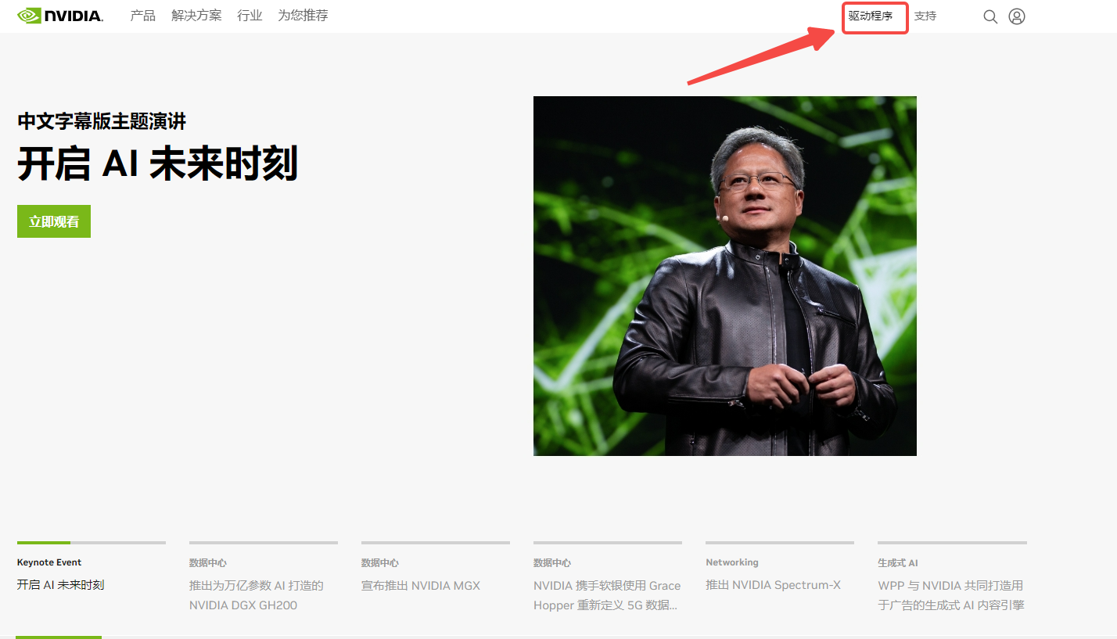
Task: Click the NVIDIA logo in header
Action: coord(60,16)
